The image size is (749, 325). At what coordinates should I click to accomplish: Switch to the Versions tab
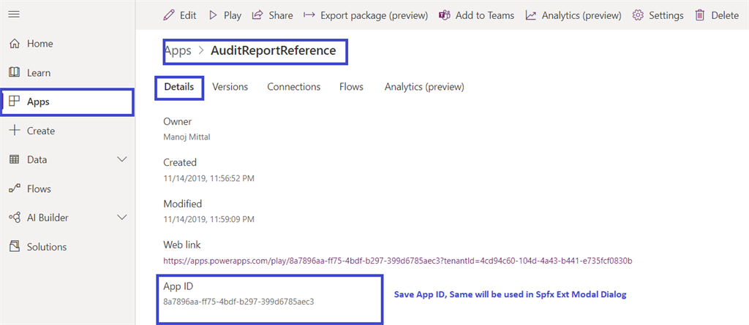click(x=230, y=87)
